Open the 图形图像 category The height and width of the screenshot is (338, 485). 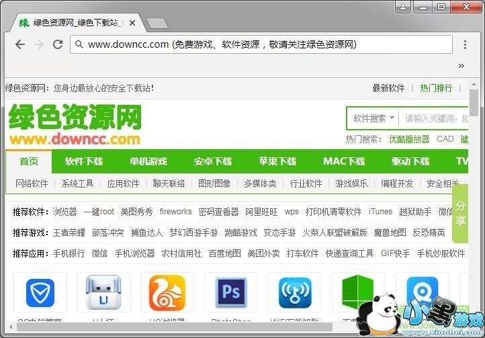(x=214, y=183)
